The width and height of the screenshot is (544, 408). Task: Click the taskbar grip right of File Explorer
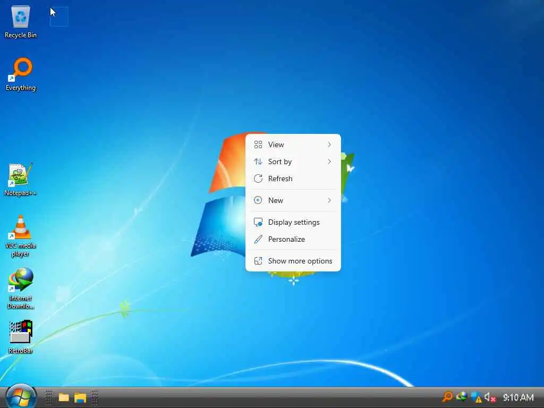[95, 397]
